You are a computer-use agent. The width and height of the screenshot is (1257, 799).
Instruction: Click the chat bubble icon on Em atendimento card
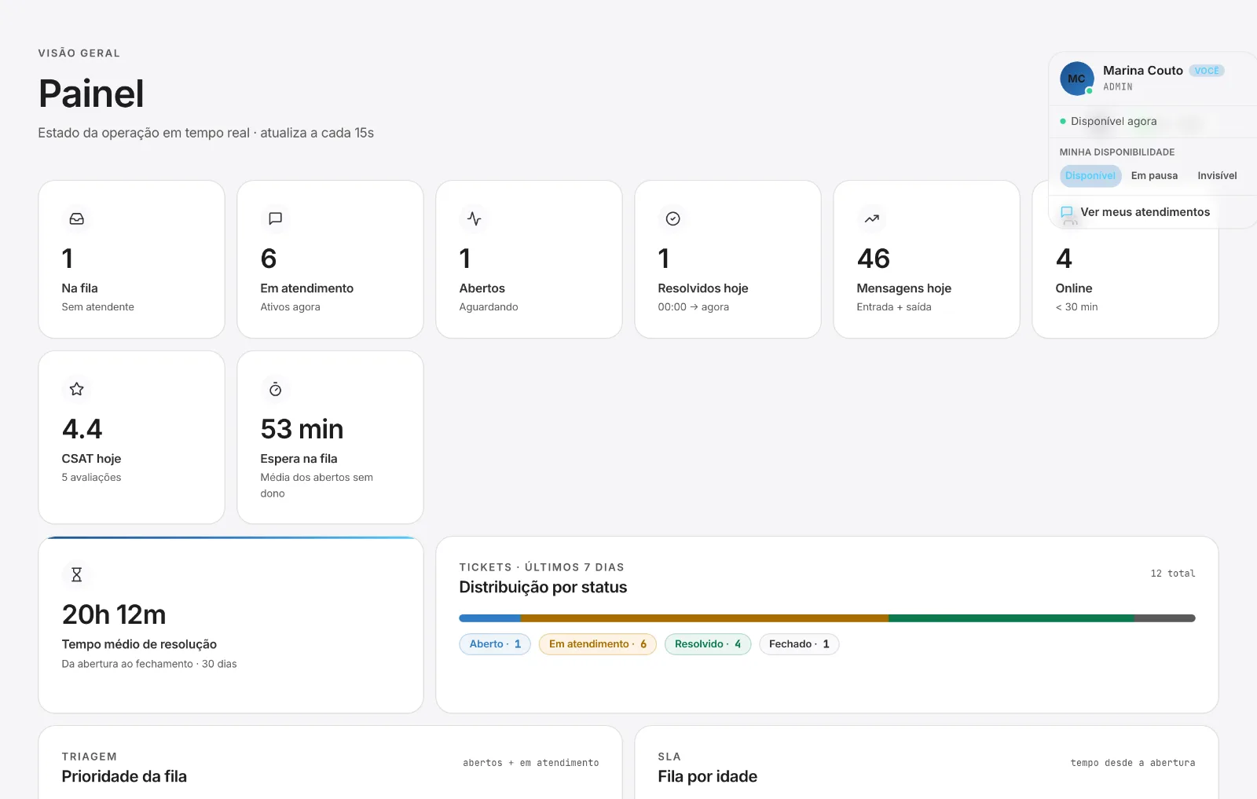(275, 218)
